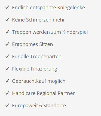Click checkmark beside Treppen werden zum Kinderspiel

7,32
